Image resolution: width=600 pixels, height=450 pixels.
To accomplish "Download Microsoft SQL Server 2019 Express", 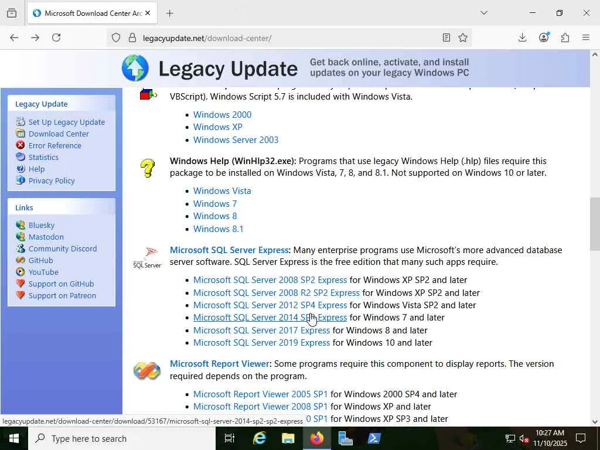I will pos(261,343).
